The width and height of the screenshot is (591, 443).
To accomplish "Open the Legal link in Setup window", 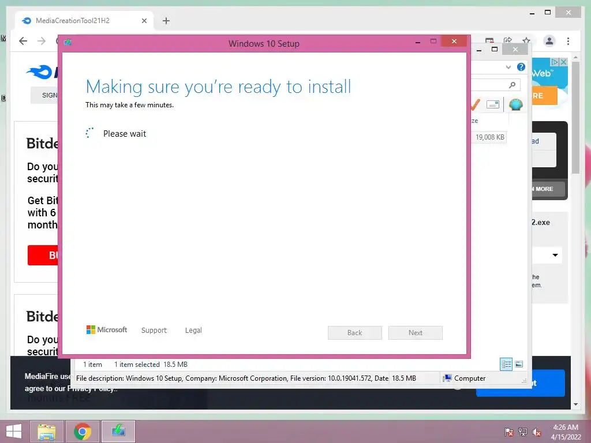I will [x=193, y=331].
